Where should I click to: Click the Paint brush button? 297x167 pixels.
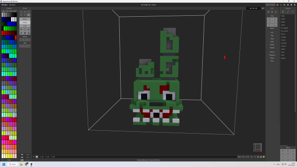[25, 26]
